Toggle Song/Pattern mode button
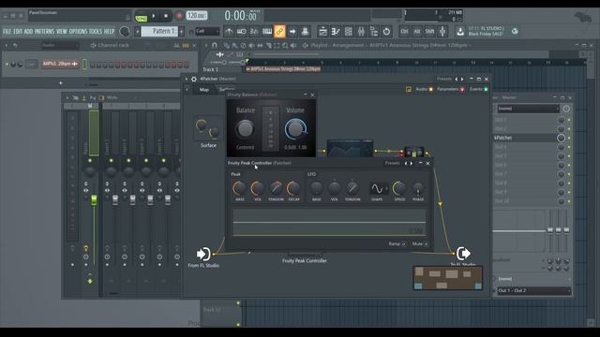Image resolution: width=600 pixels, height=337 pixels. 141,17
